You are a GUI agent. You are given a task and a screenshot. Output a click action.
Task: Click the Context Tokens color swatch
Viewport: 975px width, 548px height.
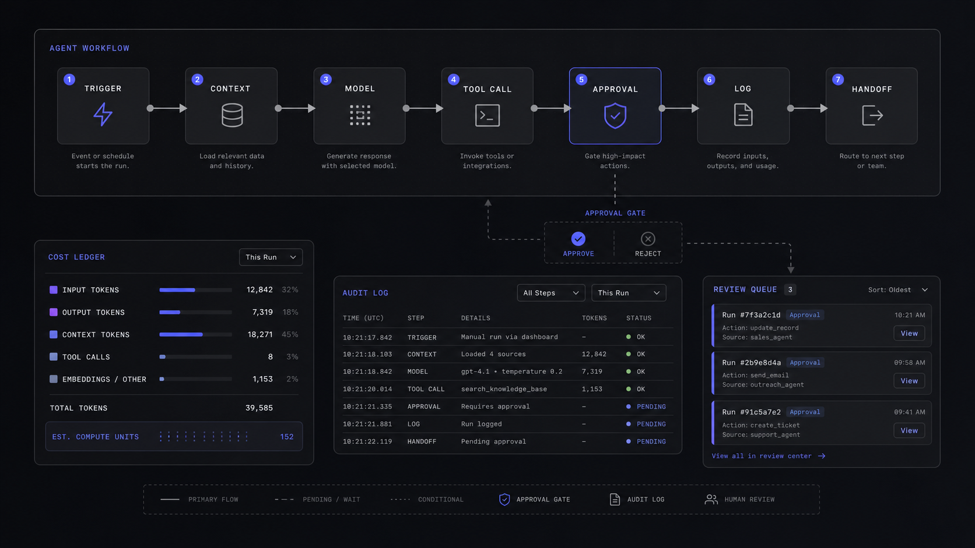click(x=54, y=334)
